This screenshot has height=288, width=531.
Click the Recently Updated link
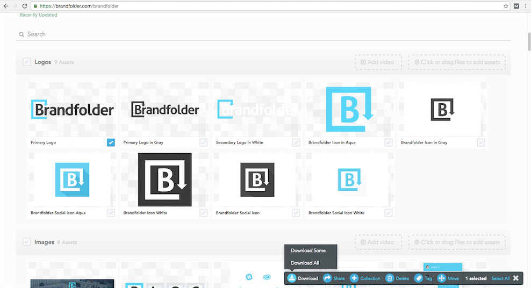(x=38, y=15)
